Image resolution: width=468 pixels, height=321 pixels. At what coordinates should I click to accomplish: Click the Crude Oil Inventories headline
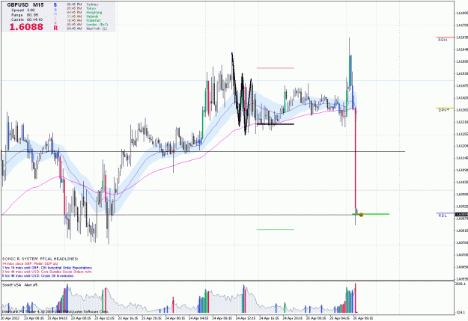pyautogui.click(x=37, y=276)
